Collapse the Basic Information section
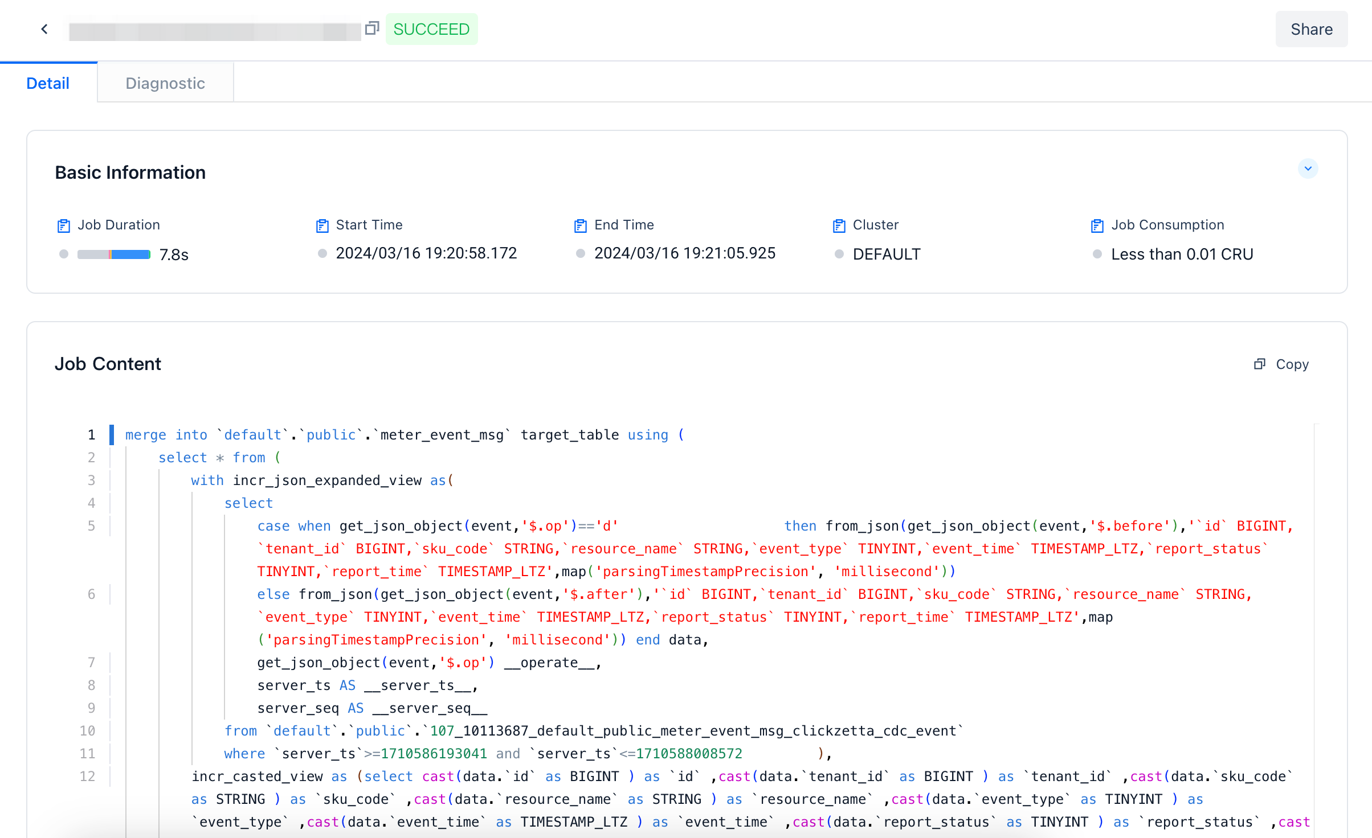 1308,169
